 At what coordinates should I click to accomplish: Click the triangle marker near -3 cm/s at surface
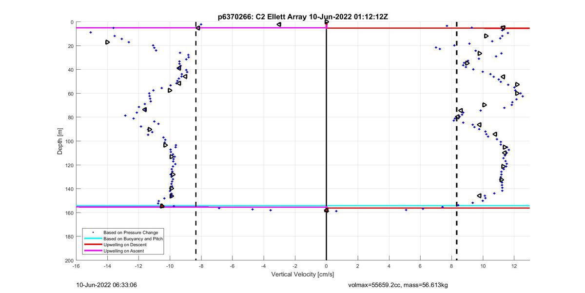pos(279,24)
